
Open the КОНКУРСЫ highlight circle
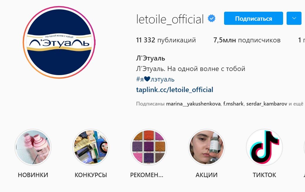(91, 147)
